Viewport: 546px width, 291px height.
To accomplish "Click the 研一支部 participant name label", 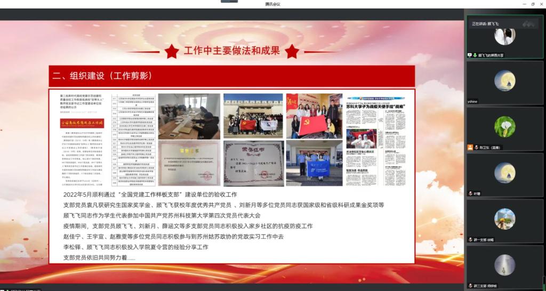I will tap(484, 240).
